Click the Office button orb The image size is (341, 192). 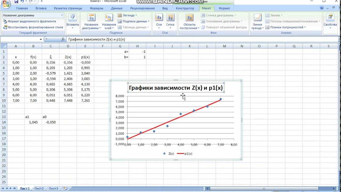point(6,4)
